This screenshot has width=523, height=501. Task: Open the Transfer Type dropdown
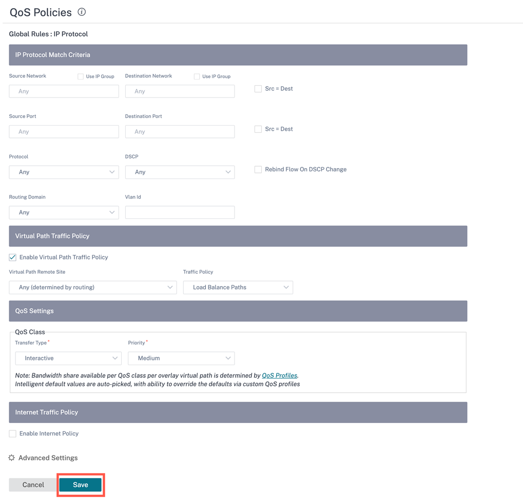point(68,358)
